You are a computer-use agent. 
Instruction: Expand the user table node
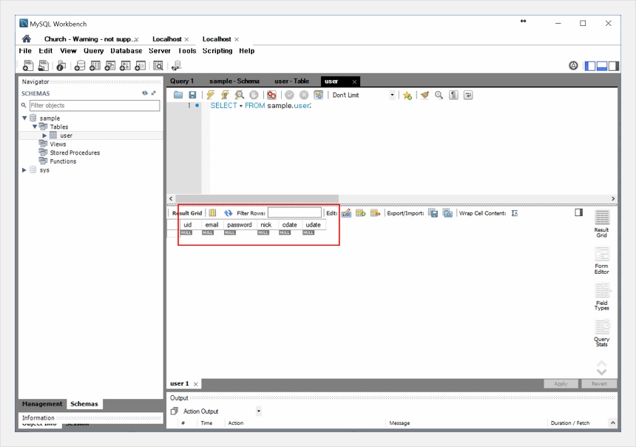tap(44, 135)
